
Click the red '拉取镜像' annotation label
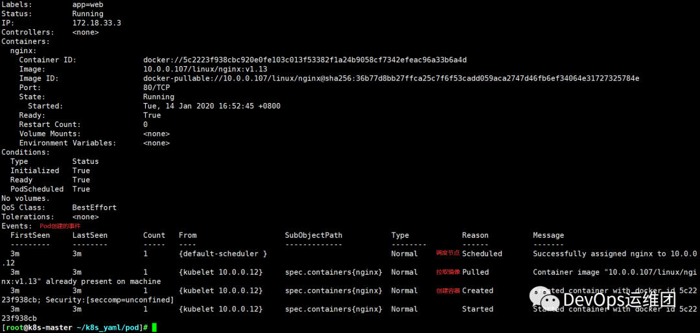(x=449, y=272)
